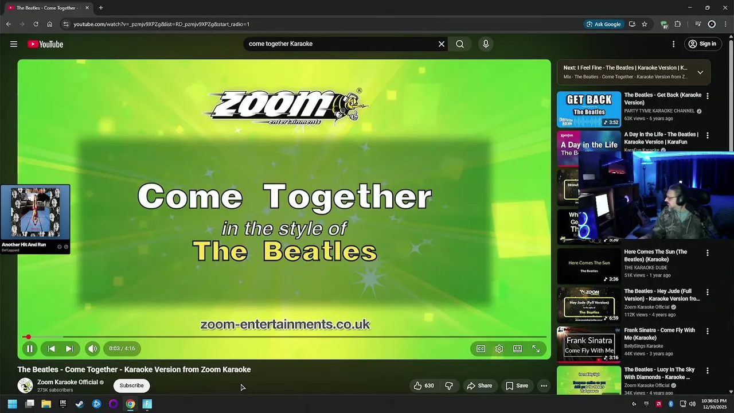Open the Chrome three-dot menu
Image resolution: width=734 pixels, height=413 pixels.
pos(725,24)
